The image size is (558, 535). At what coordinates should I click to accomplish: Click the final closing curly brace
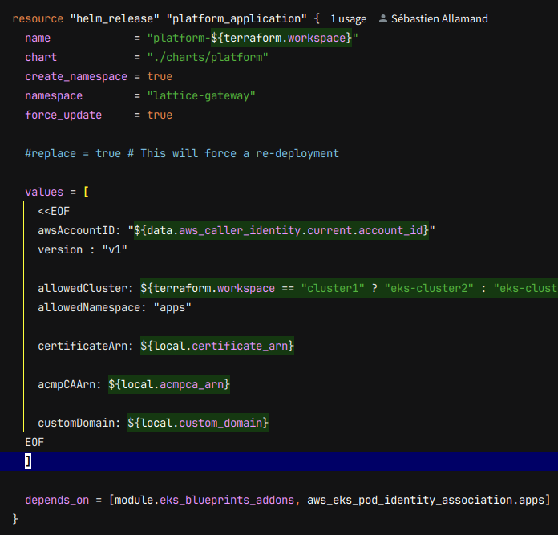[x=15, y=519]
